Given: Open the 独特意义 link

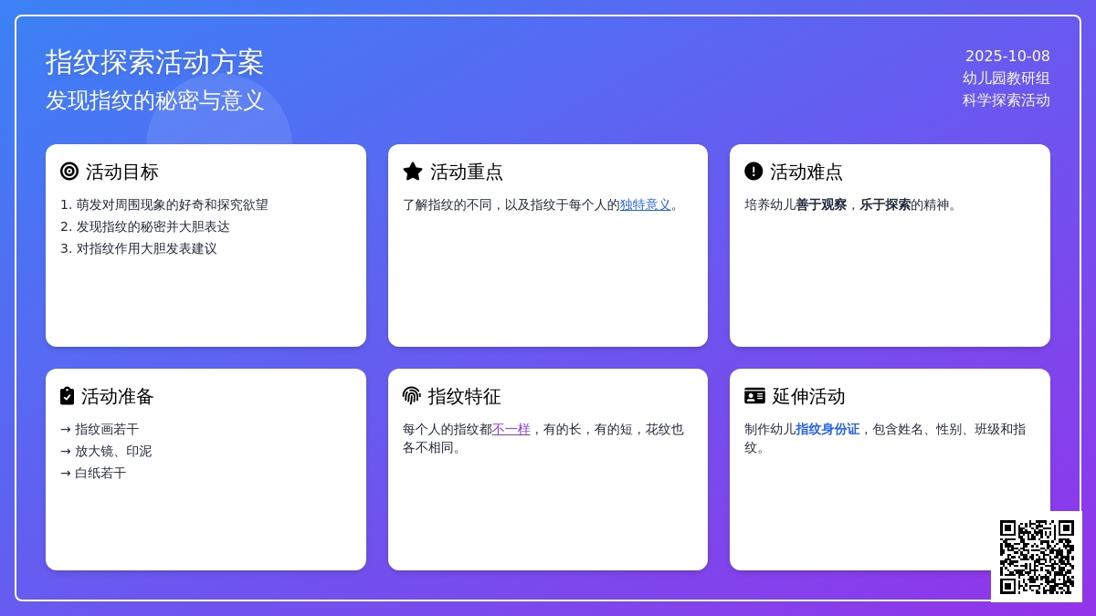Looking at the screenshot, I should coord(645,205).
